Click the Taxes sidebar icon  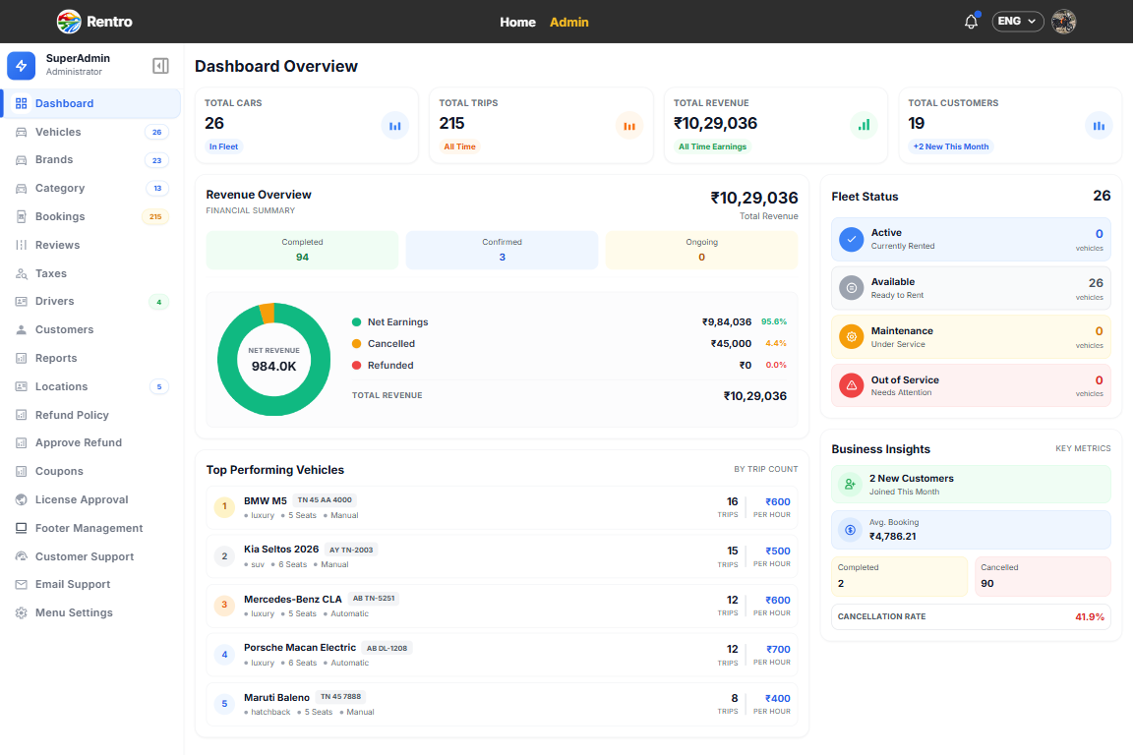[x=21, y=273]
